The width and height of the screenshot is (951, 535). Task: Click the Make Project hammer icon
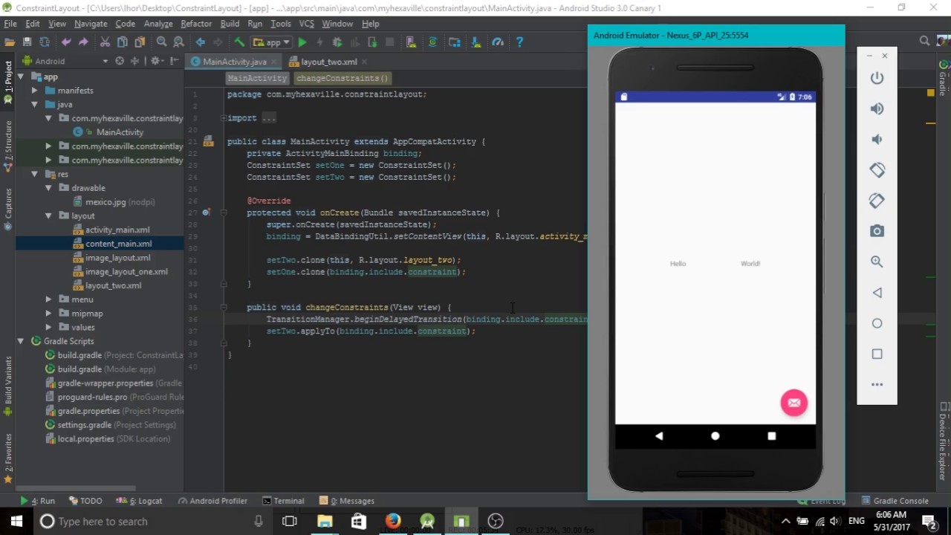coord(239,42)
